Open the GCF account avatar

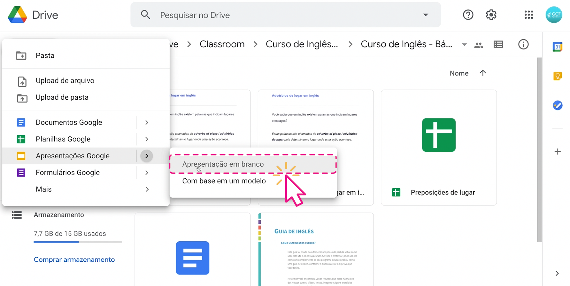click(554, 15)
